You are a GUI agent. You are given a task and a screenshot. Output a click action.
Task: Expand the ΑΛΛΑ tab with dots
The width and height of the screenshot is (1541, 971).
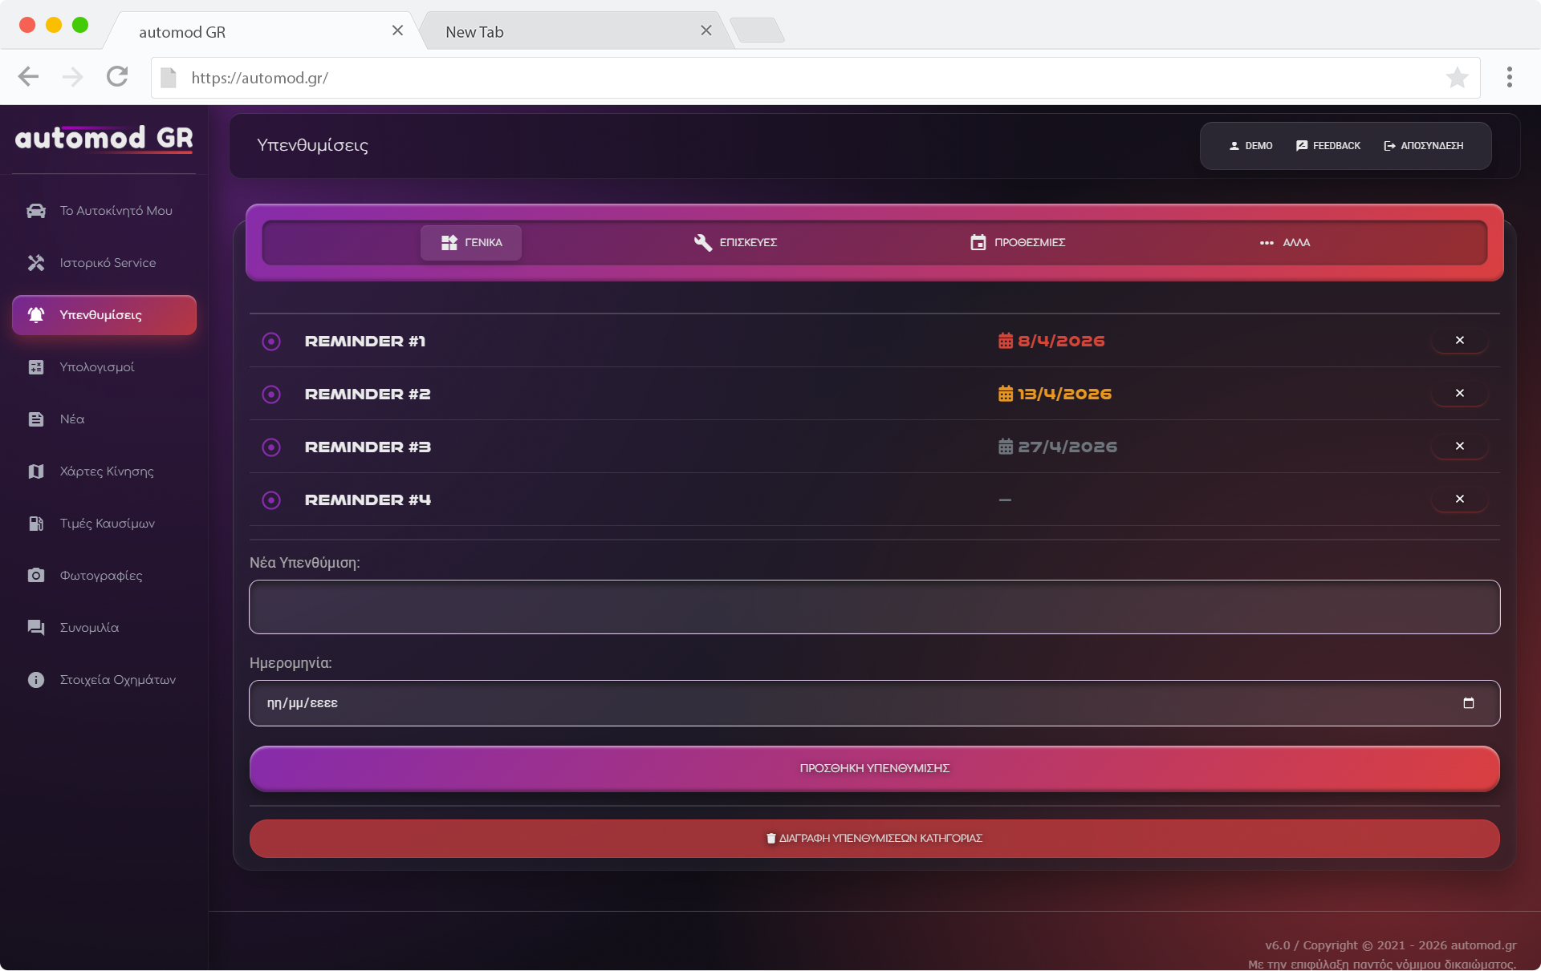point(1284,243)
